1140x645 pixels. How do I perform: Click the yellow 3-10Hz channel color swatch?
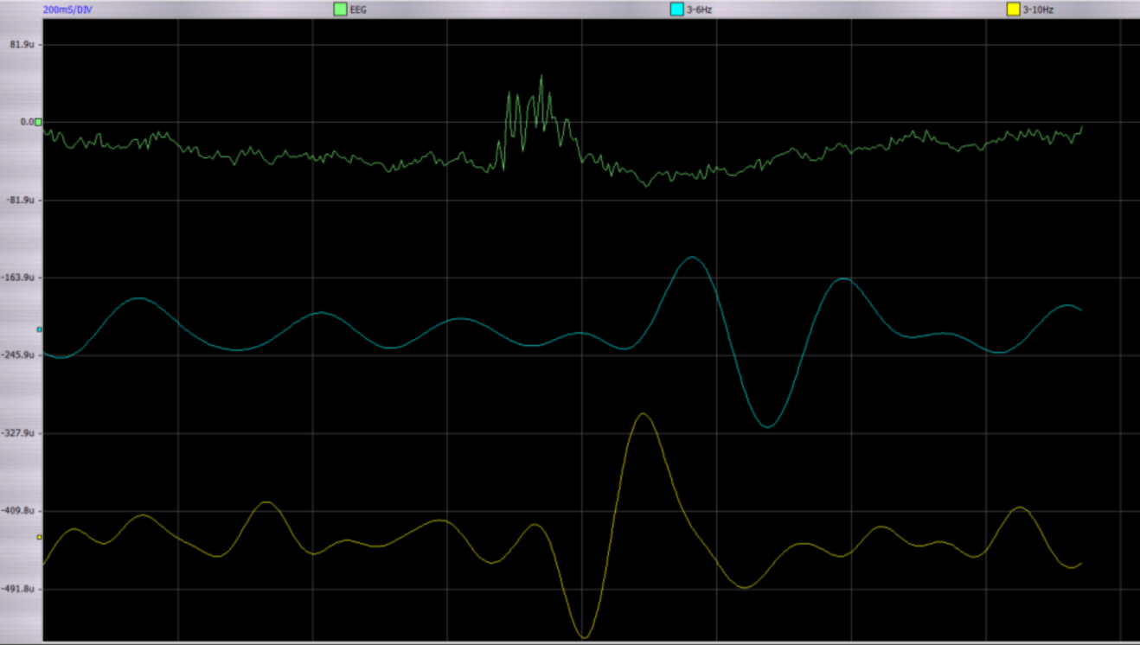pos(1013,10)
